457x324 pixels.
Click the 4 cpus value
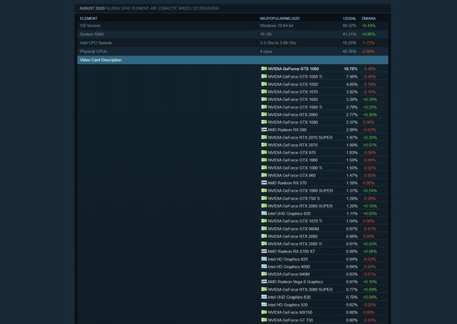(266, 51)
